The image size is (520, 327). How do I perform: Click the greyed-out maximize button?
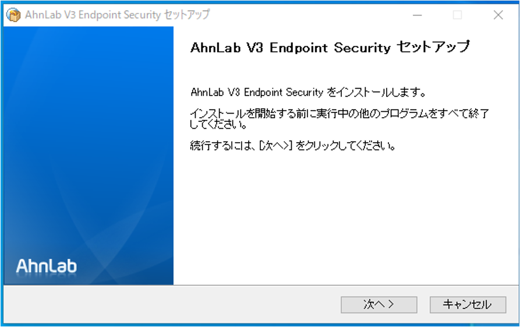tap(457, 15)
